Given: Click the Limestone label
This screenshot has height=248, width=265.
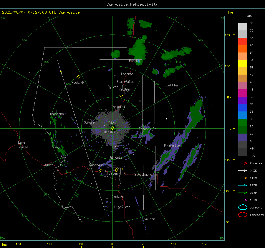Looking at the screenshot, I should (56, 114).
